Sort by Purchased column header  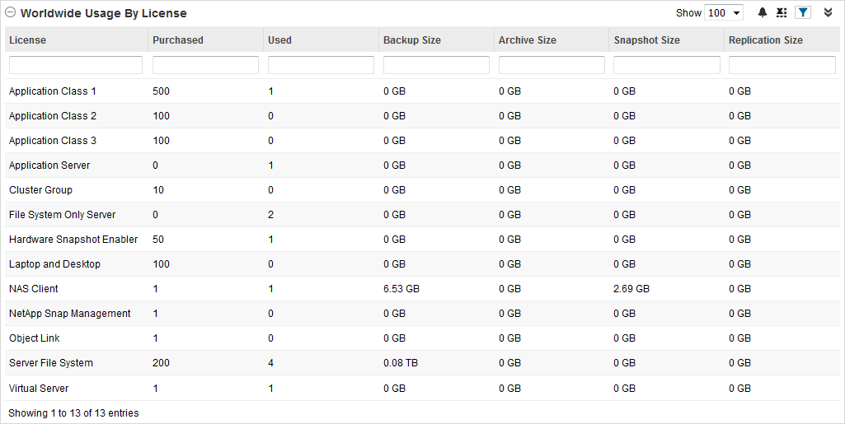pos(178,40)
